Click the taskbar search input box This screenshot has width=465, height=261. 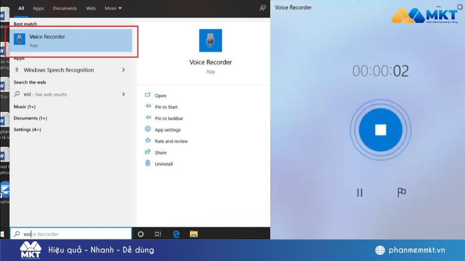point(71,234)
